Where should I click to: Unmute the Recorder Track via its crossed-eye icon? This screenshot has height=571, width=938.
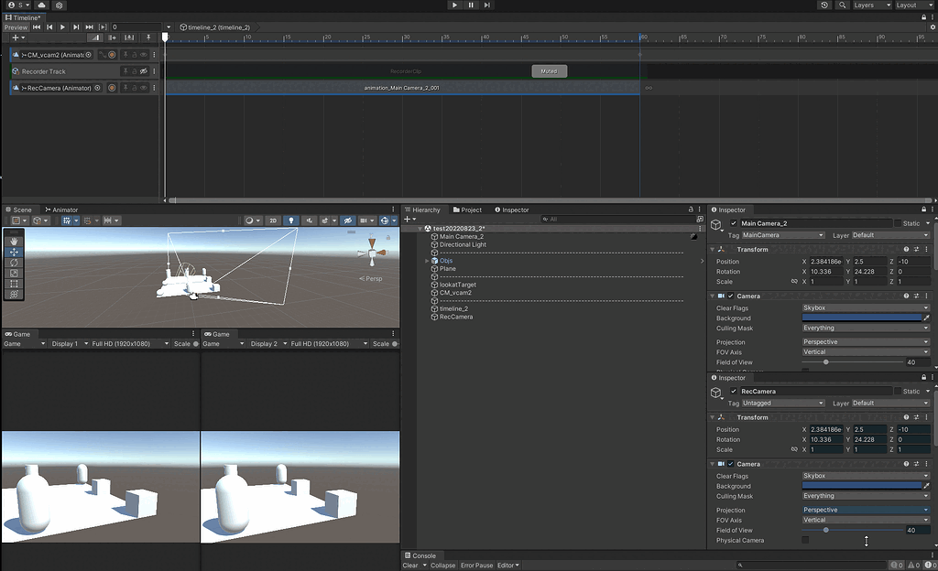pyautogui.click(x=144, y=71)
